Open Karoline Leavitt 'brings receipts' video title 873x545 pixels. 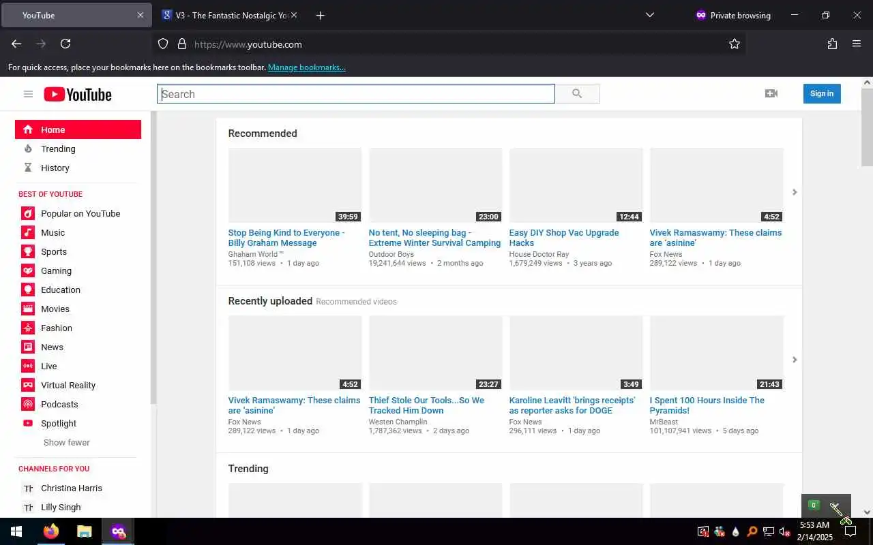pyautogui.click(x=572, y=405)
